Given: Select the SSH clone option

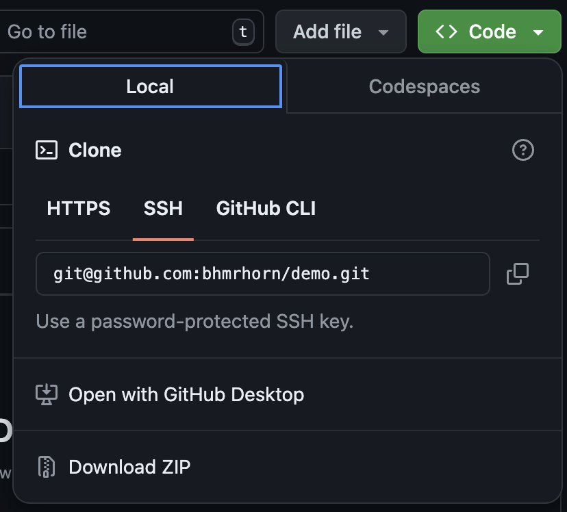Looking at the screenshot, I should (163, 208).
